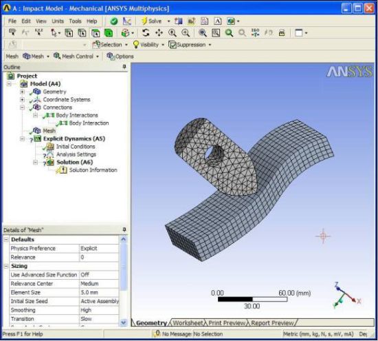The height and width of the screenshot is (341, 378).
Task: Select Project in the outline tree
Action: [27, 76]
